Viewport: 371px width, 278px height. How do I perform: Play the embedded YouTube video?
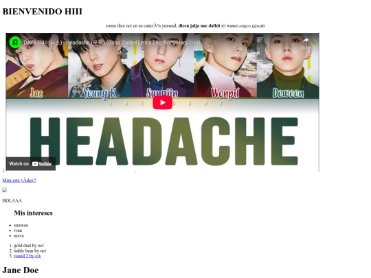pyautogui.click(x=162, y=102)
